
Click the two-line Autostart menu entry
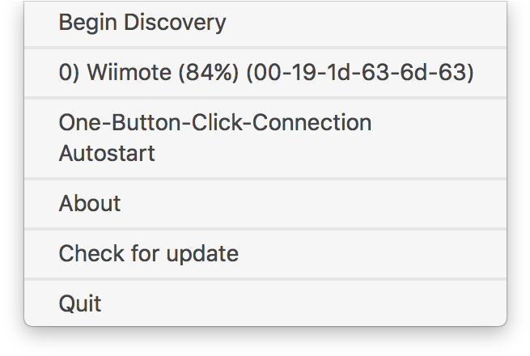point(215,138)
